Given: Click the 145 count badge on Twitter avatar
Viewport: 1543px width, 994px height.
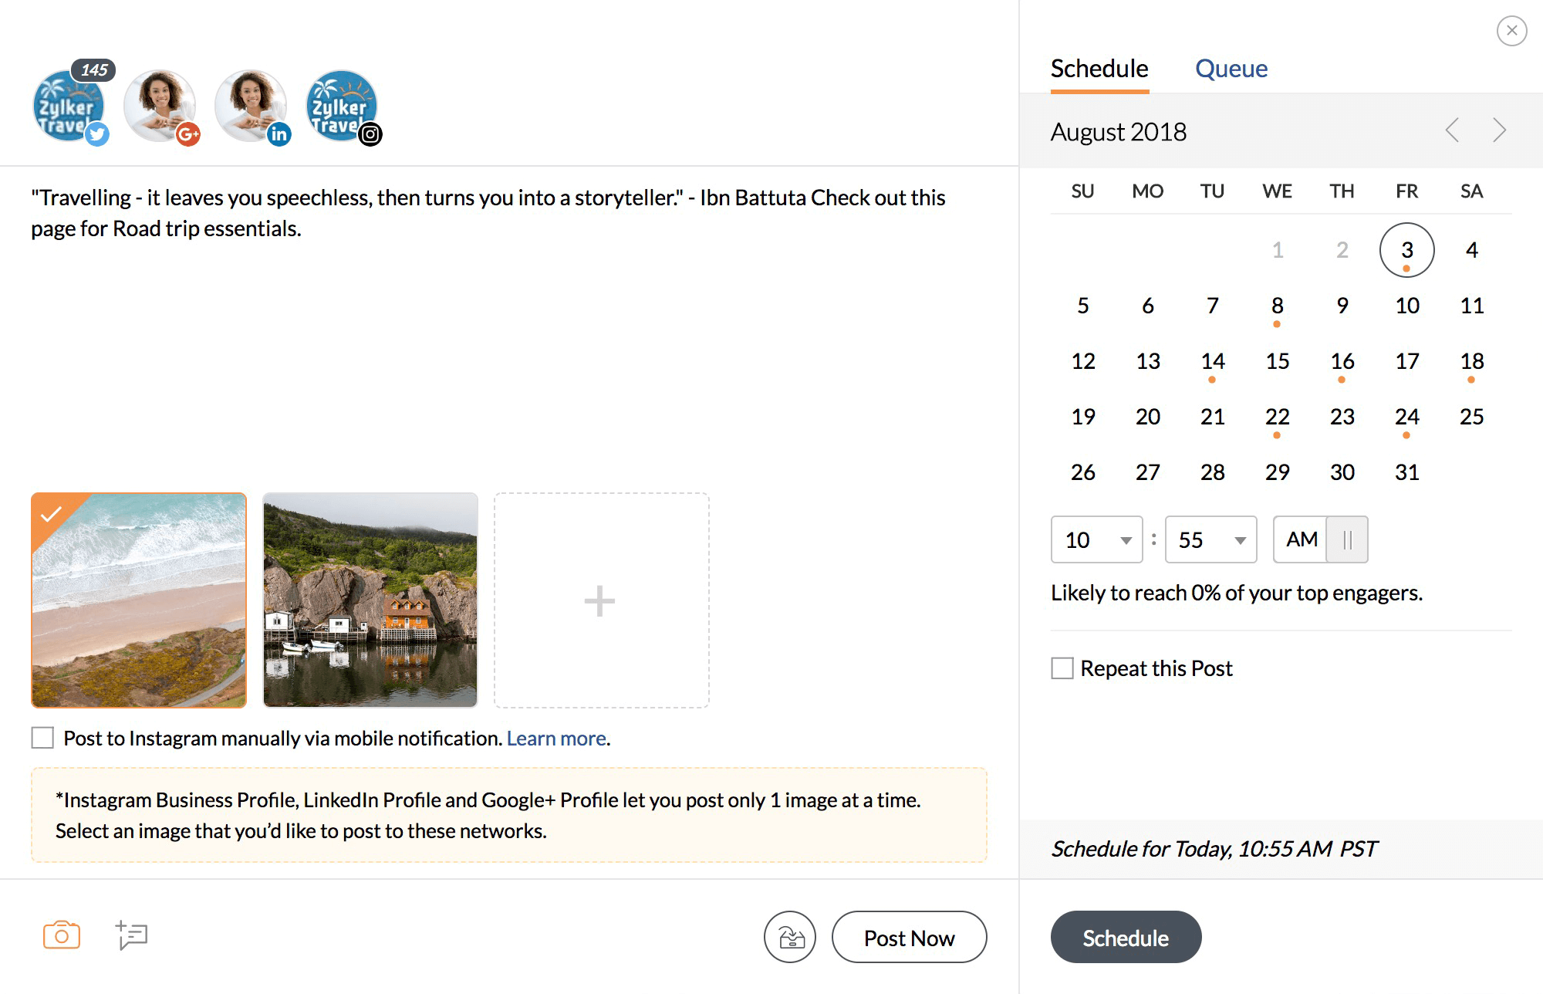Looking at the screenshot, I should tap(94, 69).
